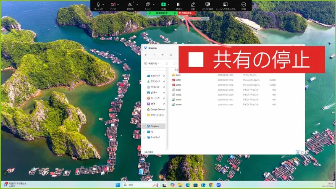The image size is (336, 189).
Task: Pause screen sharing with 一時停止
Action: tap(178, 4)
